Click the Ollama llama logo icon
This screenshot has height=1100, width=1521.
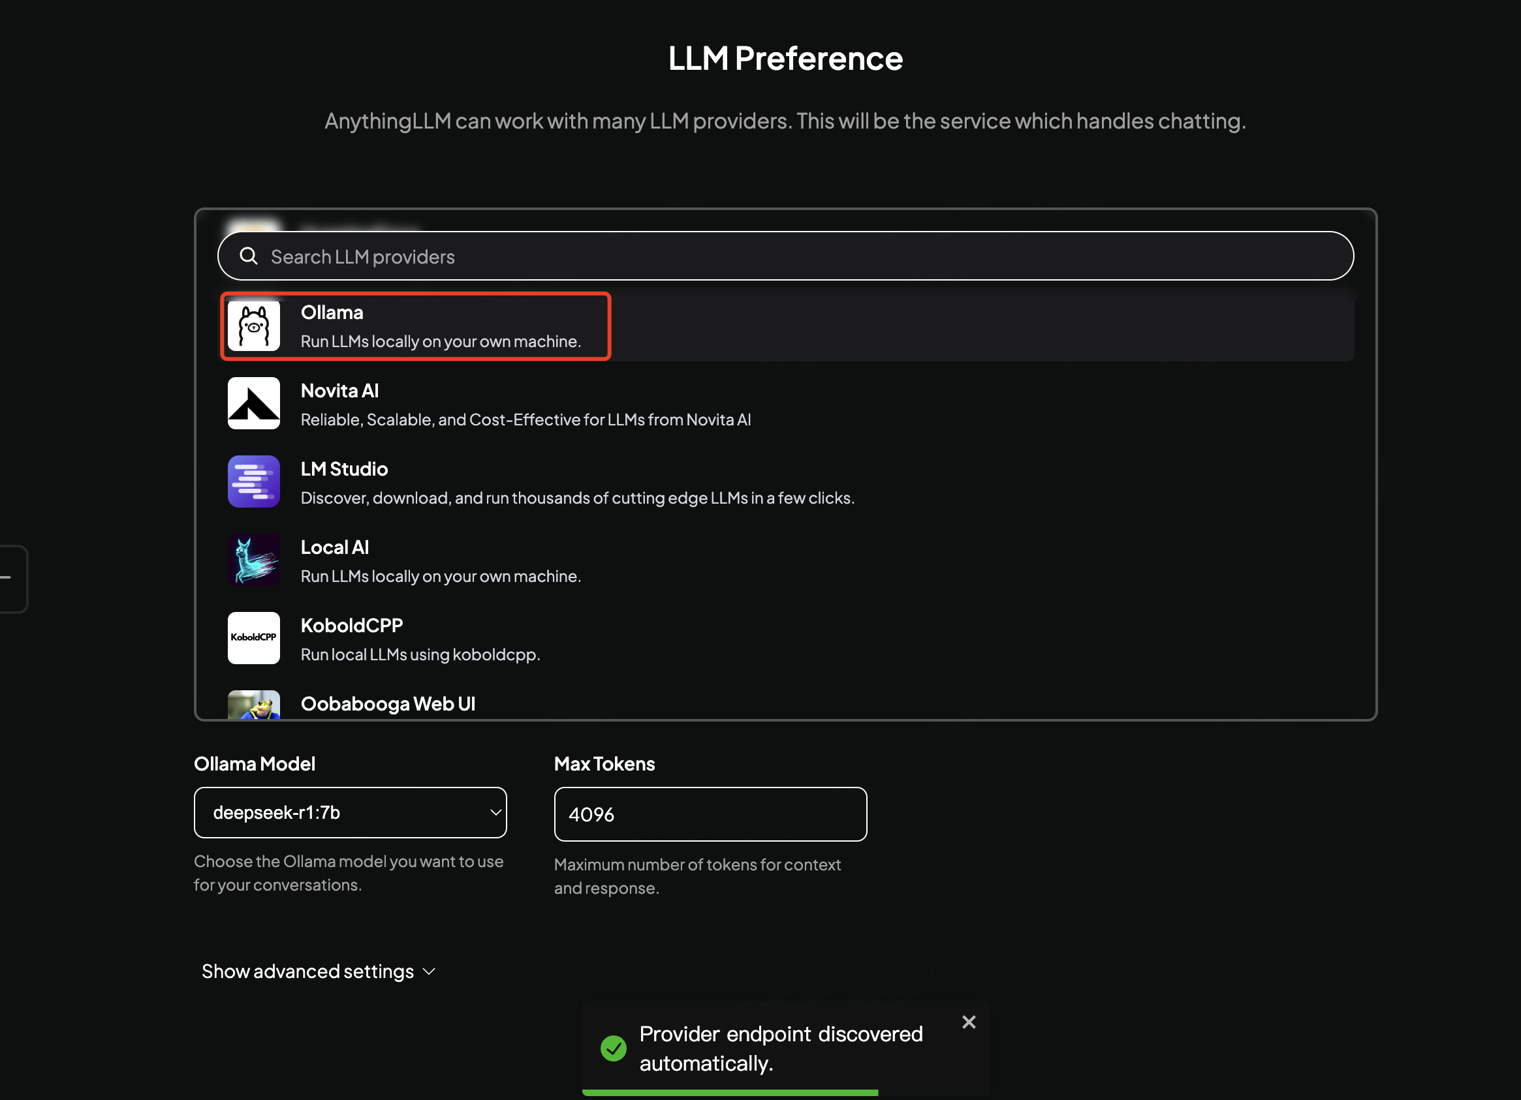pyautogui.click(x=253, y=326)
